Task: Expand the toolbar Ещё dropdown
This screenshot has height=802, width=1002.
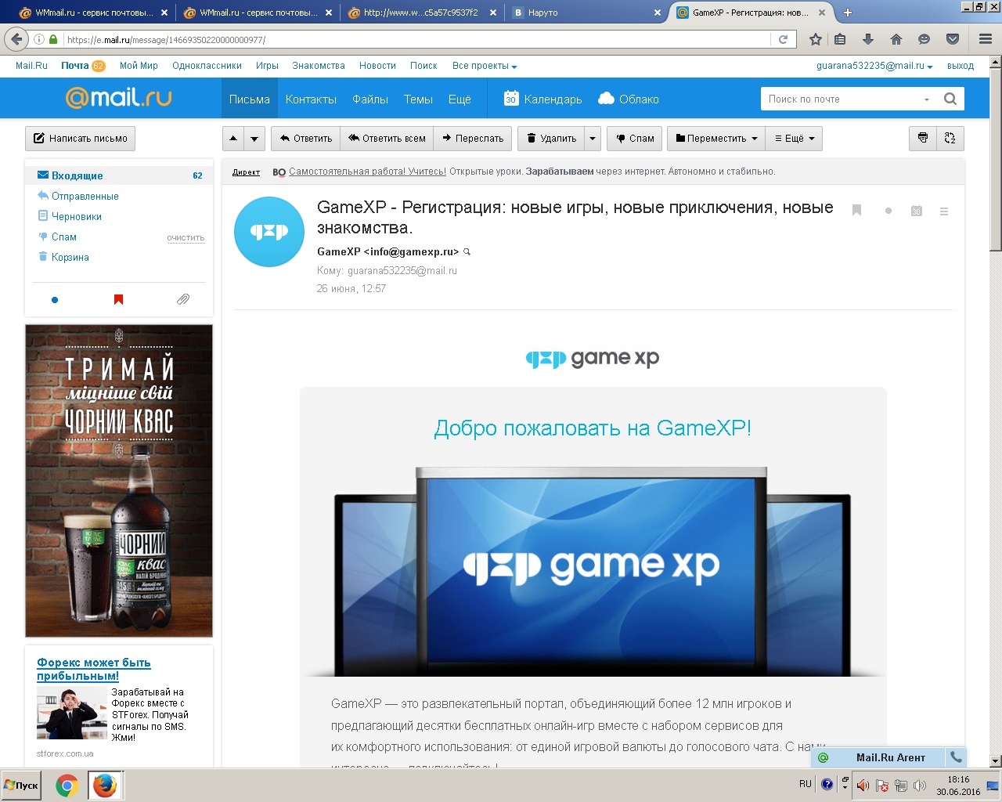Action: point(794,139)
